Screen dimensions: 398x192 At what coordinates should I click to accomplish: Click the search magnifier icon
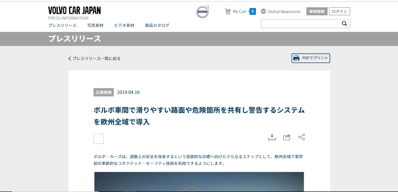coord(344,24)
